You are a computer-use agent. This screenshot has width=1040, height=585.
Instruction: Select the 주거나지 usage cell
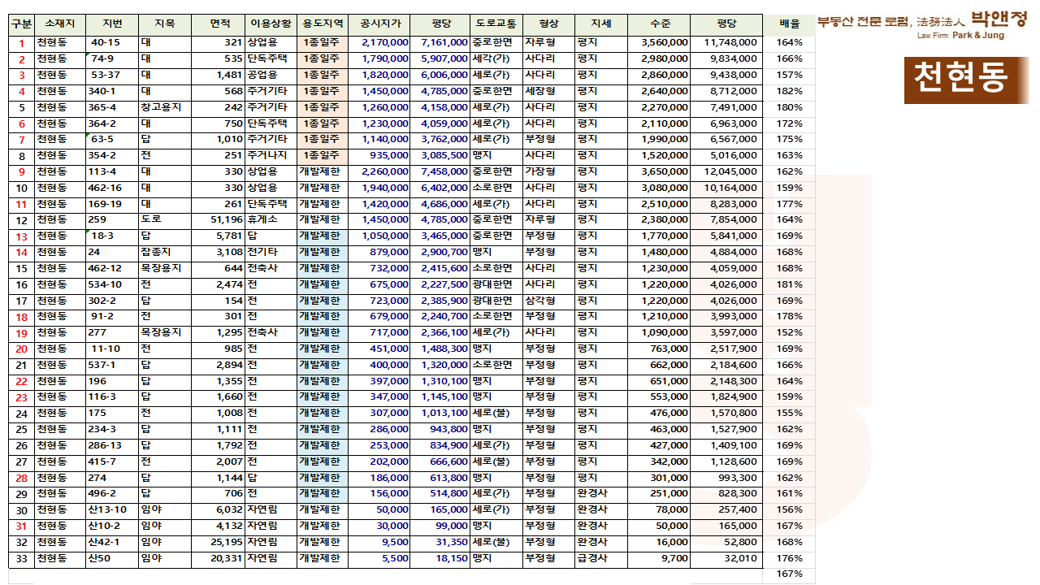pyautogui.click(x=271, y=155)
